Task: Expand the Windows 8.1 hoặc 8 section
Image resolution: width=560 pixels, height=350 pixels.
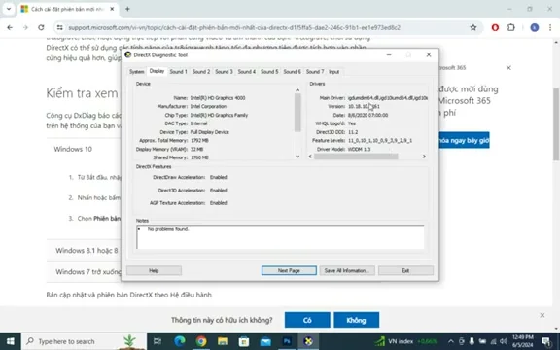Action: [x=87, y=251]
